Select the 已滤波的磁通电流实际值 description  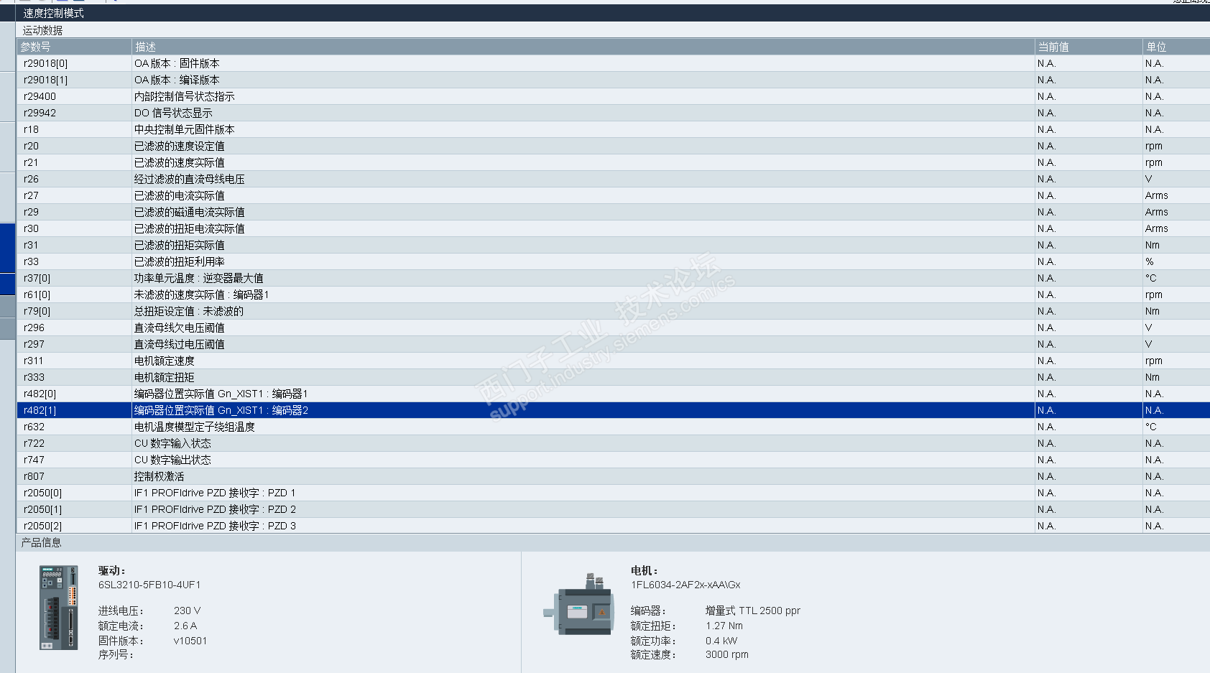click(x=190, y=212)
